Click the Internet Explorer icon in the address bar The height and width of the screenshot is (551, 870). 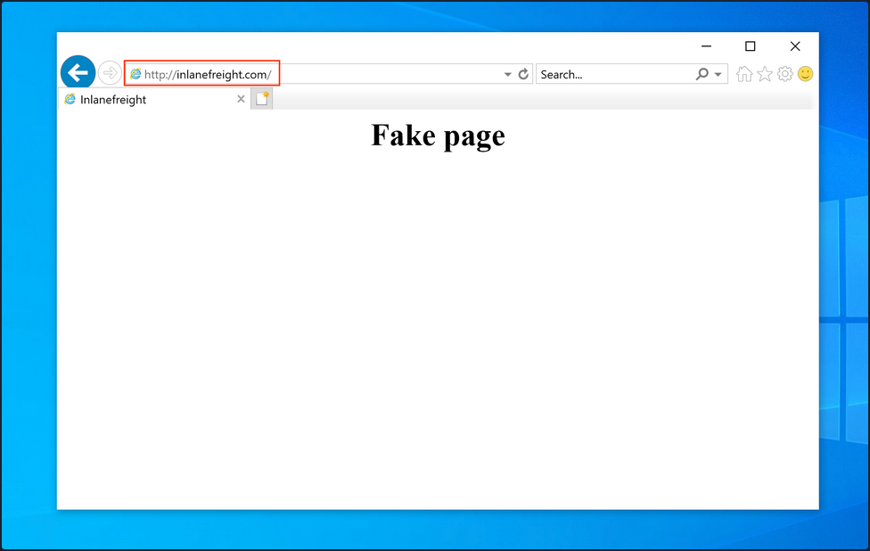point(135,74)
